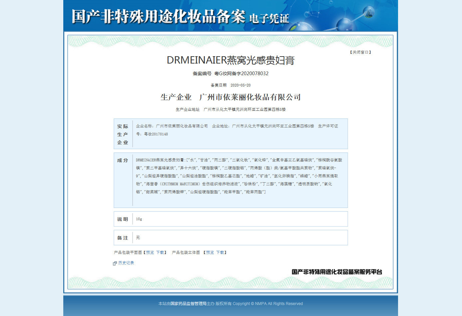462x316 pixels.
Task: Click the 产品包装平面图 label
Action: tap(128, 252)
